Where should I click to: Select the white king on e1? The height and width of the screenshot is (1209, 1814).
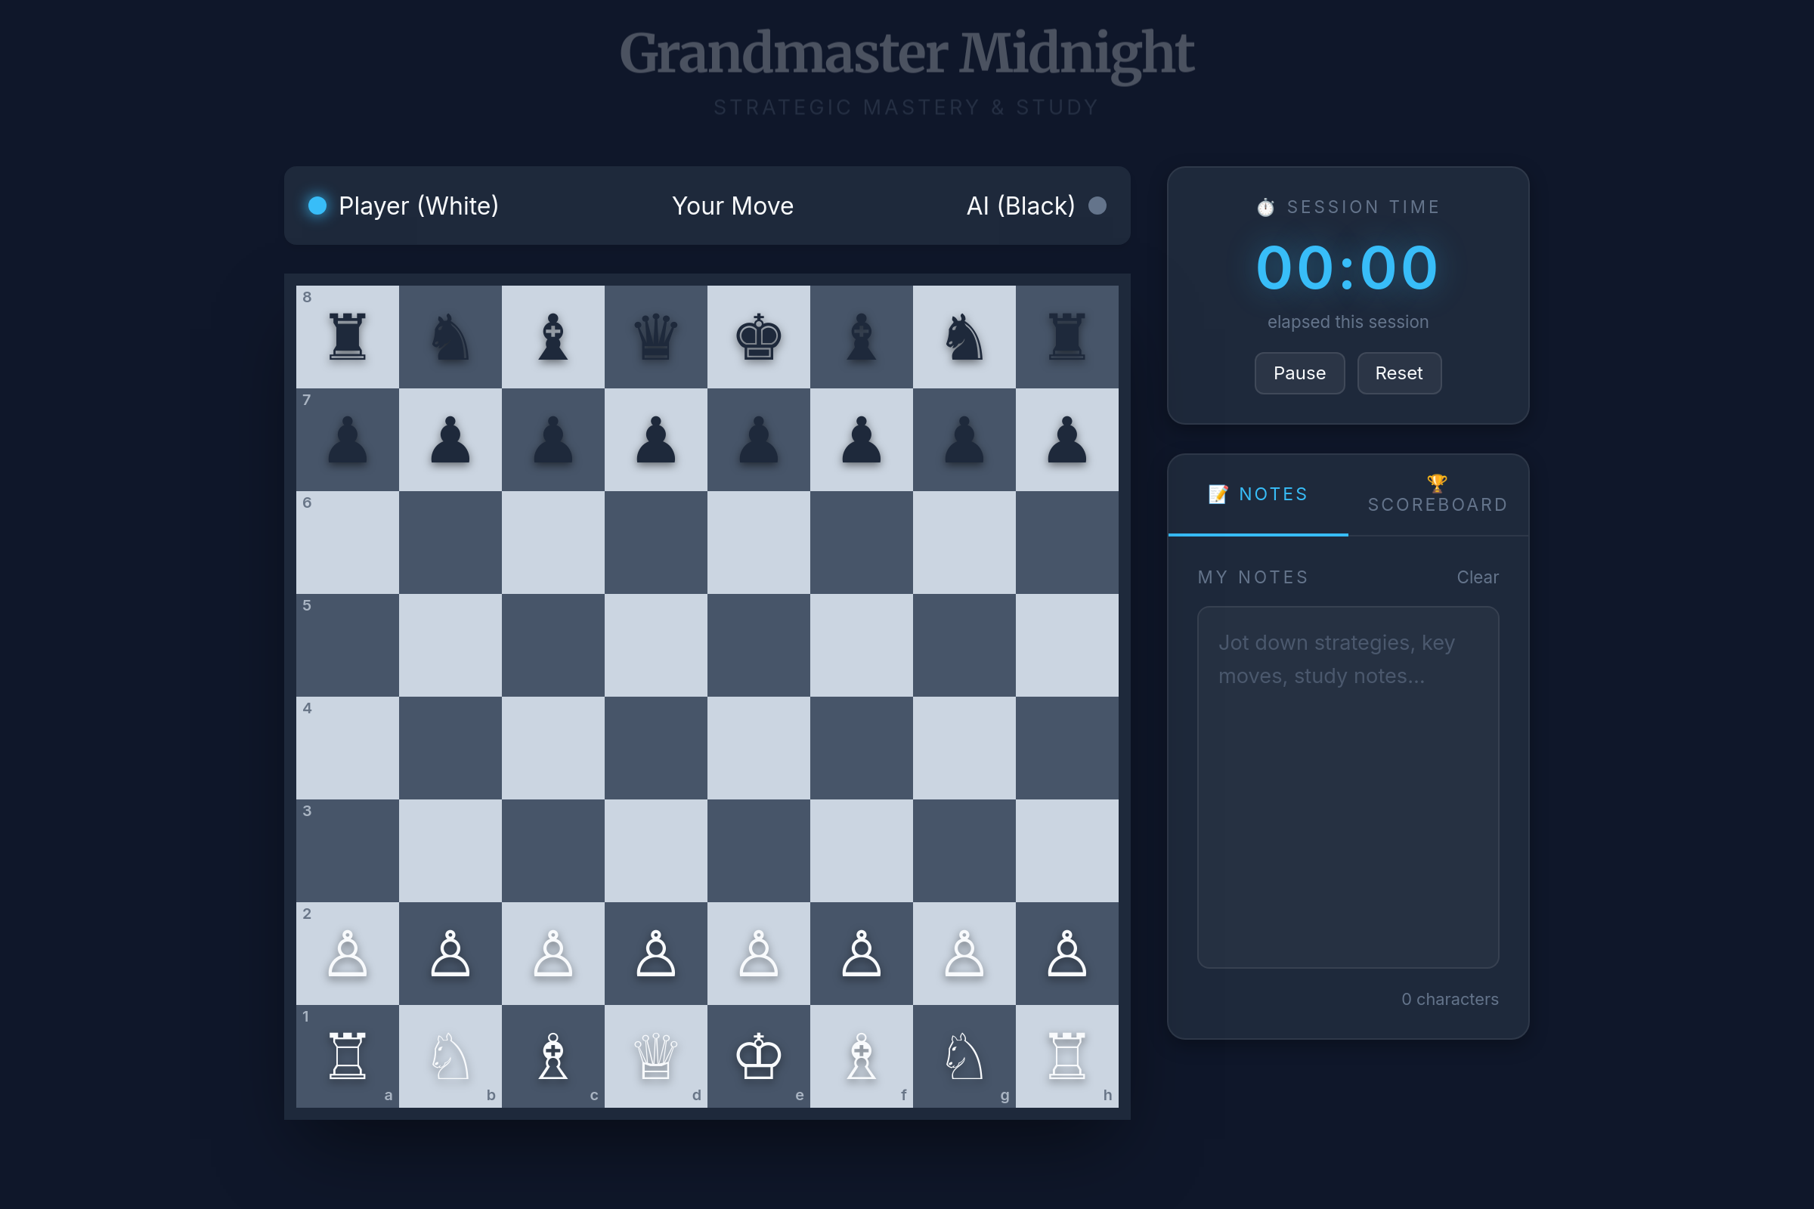(x=759, y=1056)
